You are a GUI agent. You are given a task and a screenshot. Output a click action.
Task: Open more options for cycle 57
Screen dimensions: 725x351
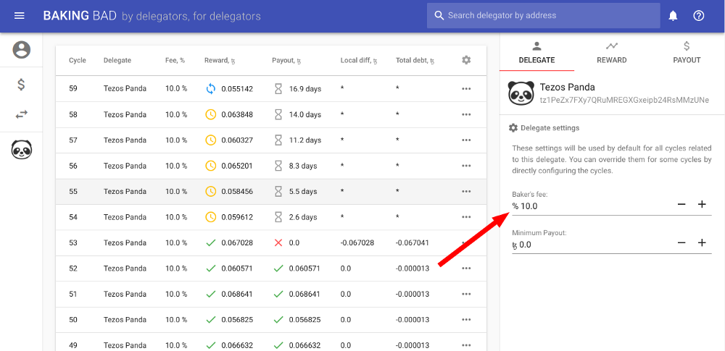(466, 140)
